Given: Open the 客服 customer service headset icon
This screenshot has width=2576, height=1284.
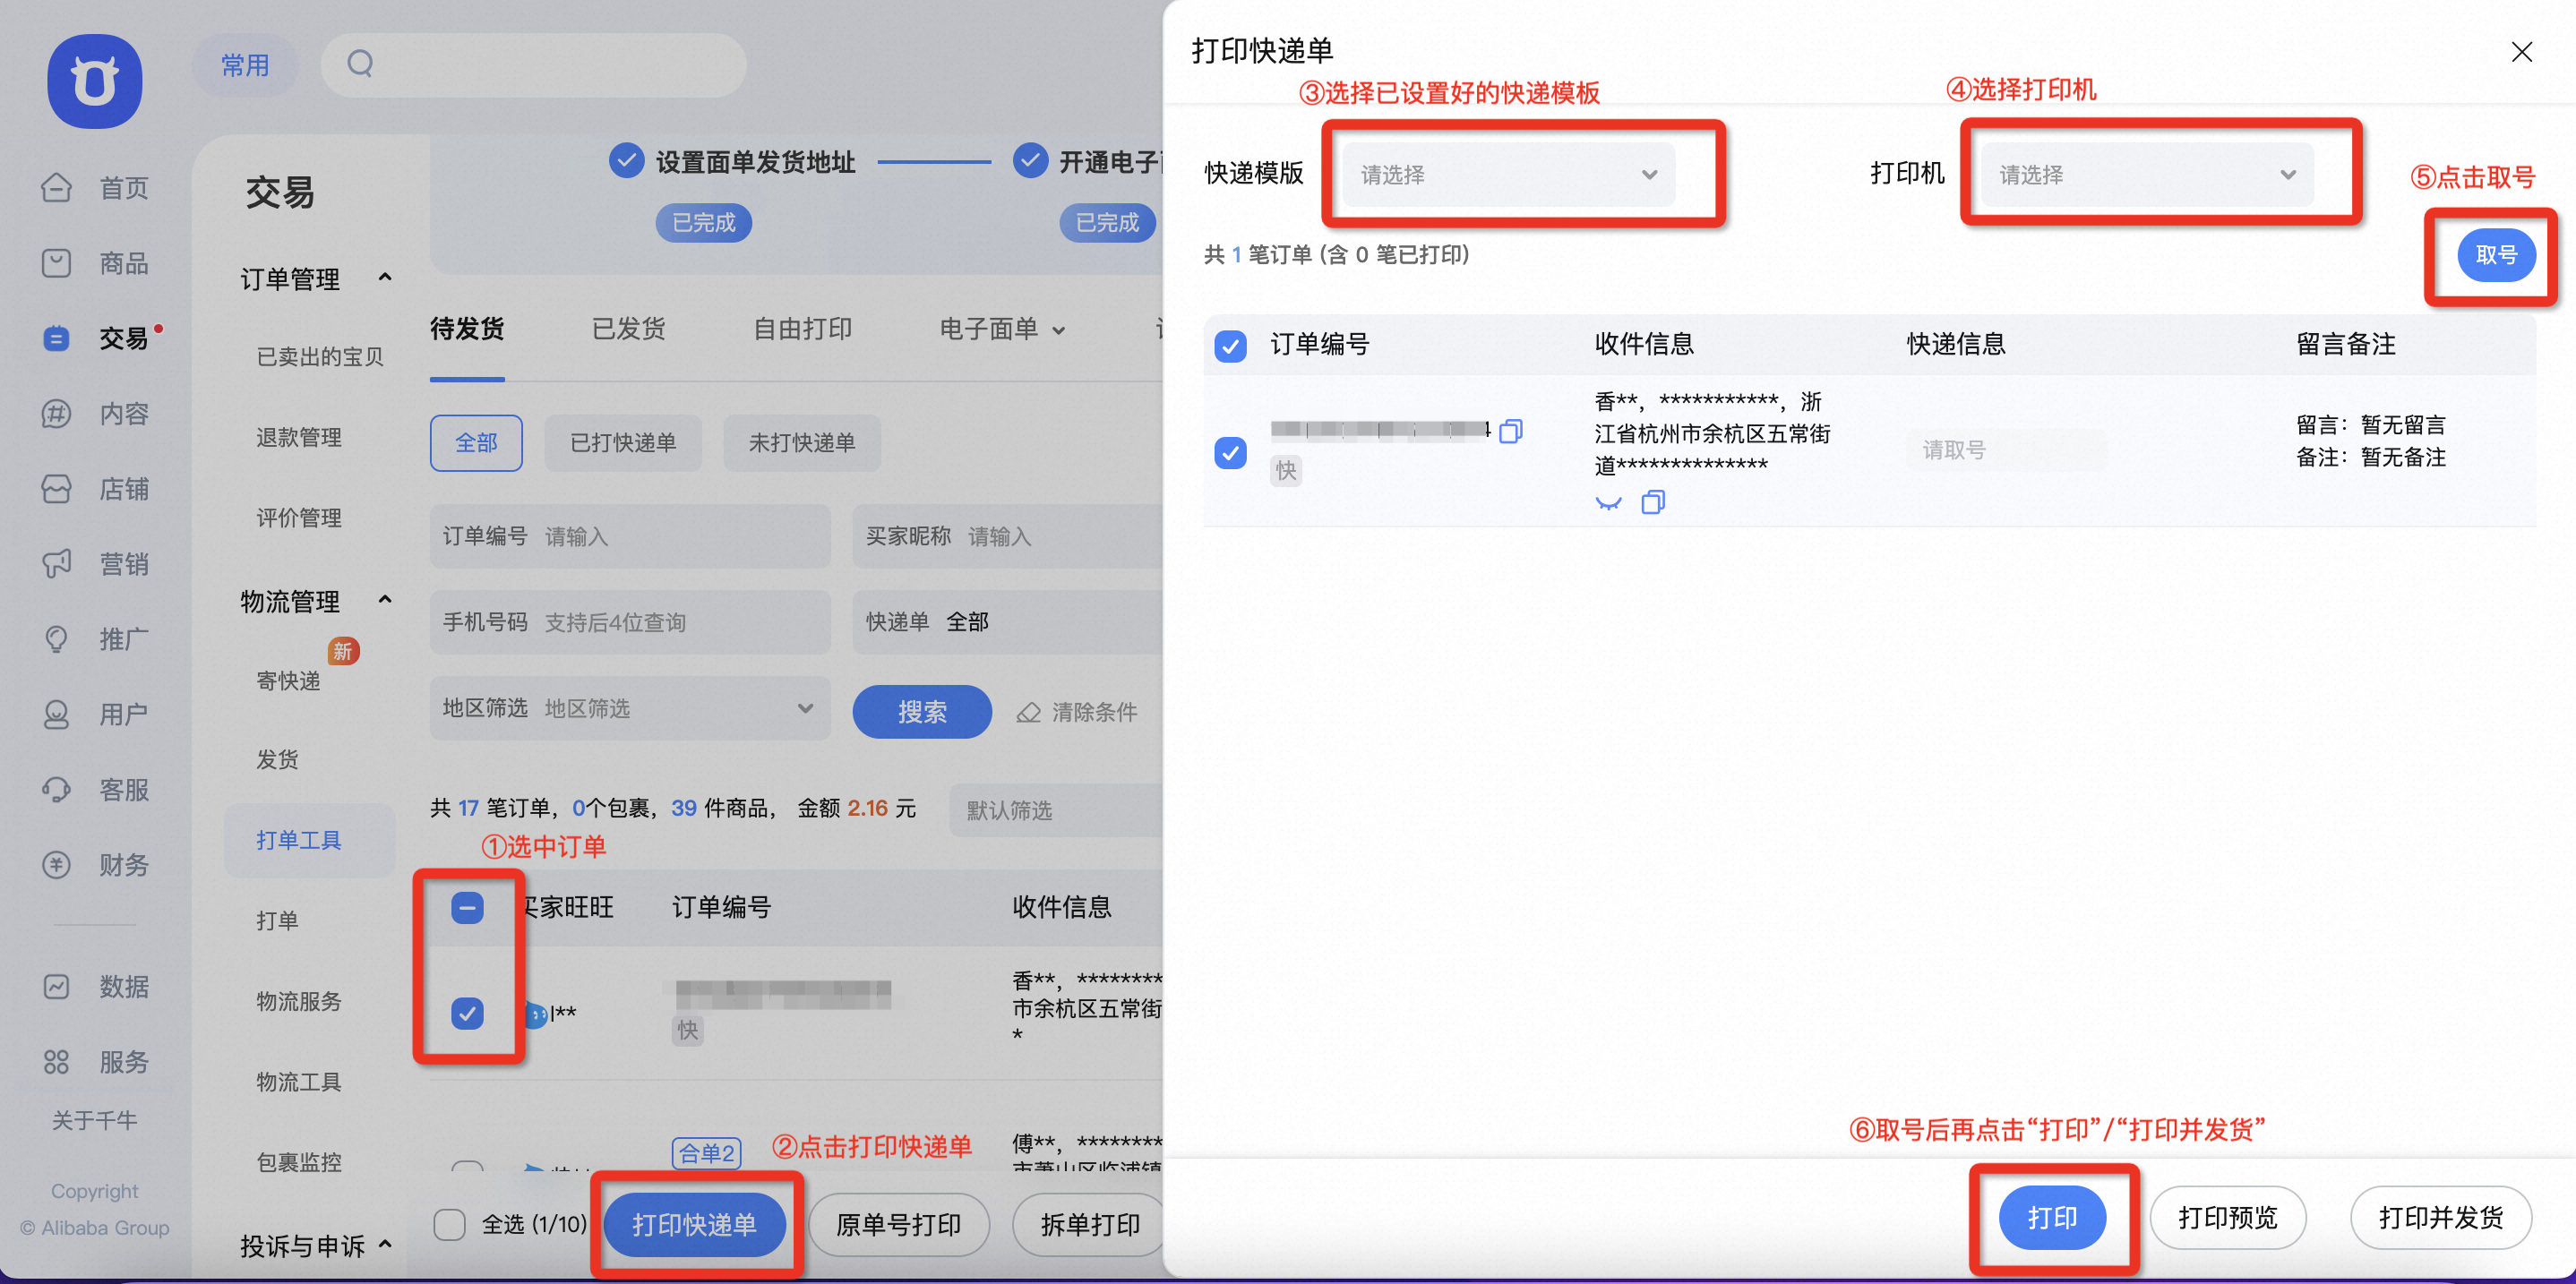Looking at the screenshot, I should [56, 789].
